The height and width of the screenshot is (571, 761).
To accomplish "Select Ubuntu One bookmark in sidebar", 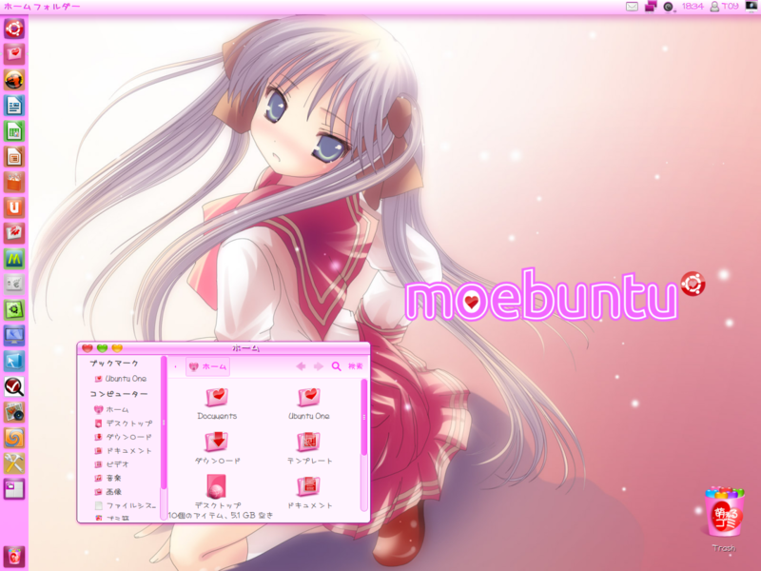I will point(126,379).
